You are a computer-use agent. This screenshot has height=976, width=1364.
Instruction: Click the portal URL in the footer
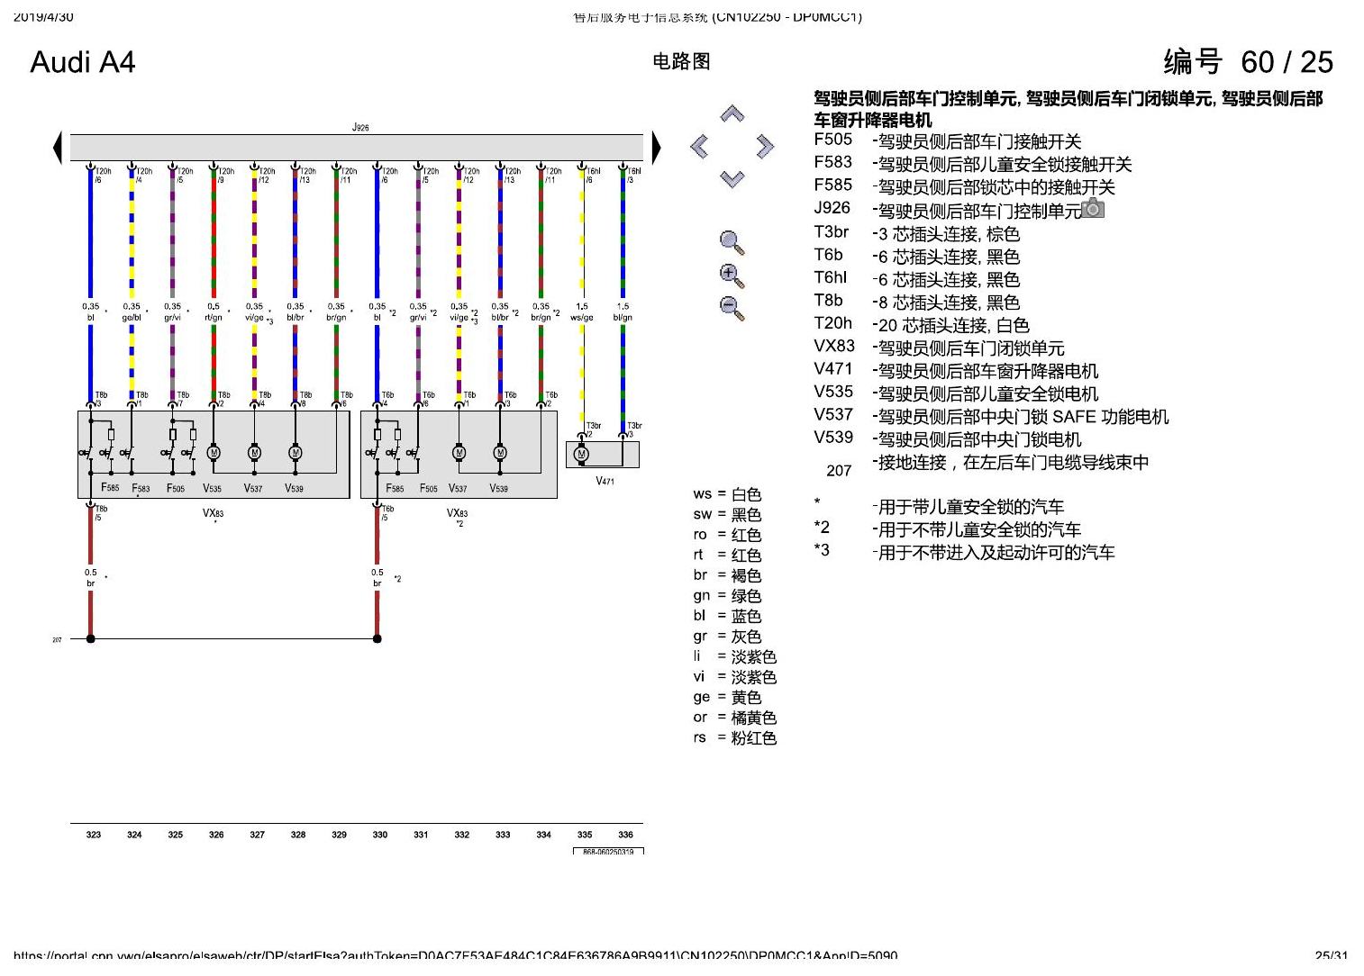[456, 955]
